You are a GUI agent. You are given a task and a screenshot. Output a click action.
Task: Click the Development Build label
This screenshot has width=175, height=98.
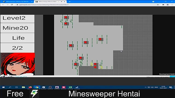pos(167,74)
